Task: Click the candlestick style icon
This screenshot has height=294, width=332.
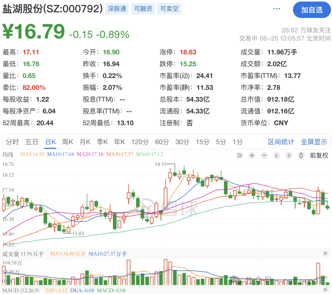Action: (301, 156)
